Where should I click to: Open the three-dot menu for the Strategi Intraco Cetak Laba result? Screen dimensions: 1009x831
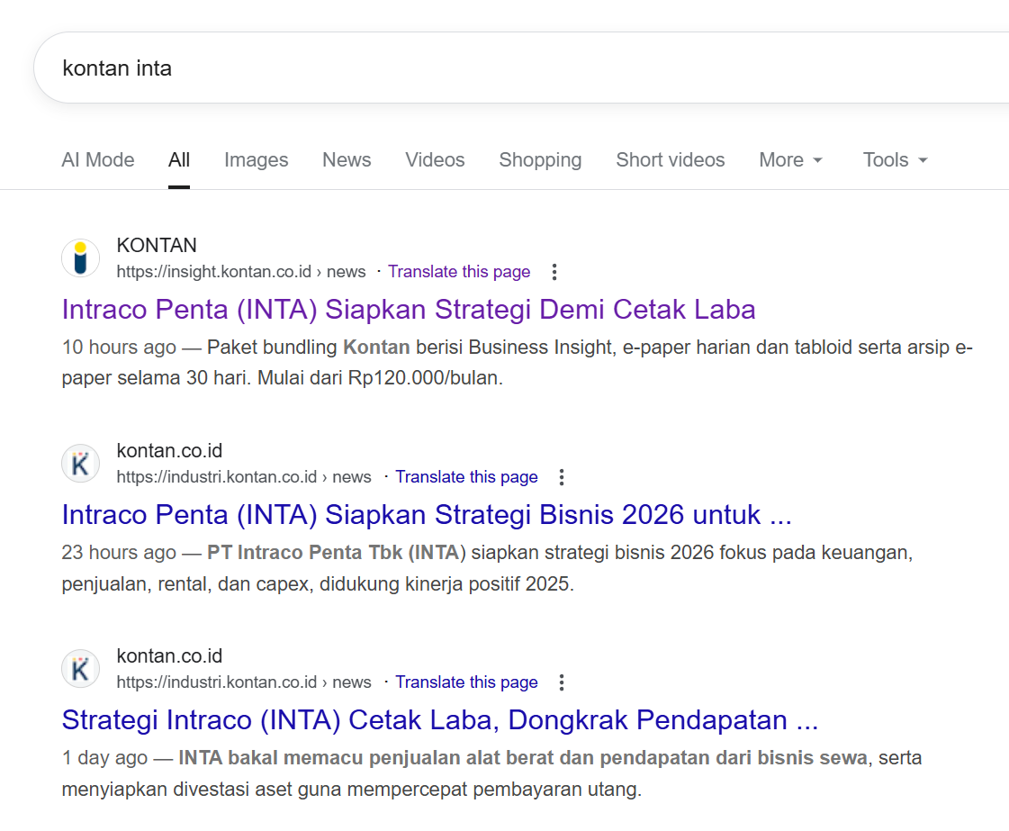click(x=562, y=682)
